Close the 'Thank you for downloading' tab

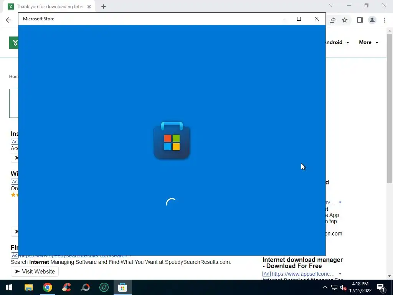(89, 7)
